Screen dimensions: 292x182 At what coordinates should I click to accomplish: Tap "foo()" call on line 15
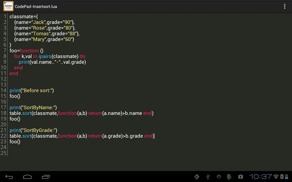[15, 96]
